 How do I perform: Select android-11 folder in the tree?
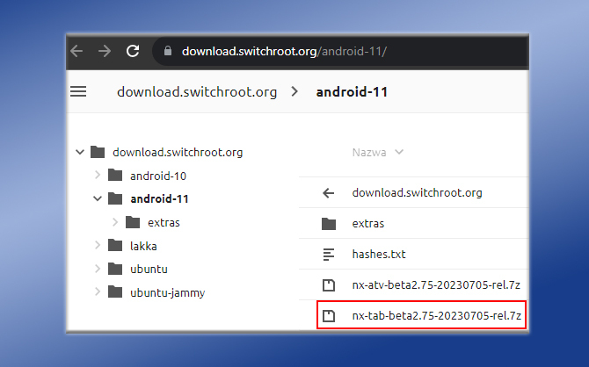click(x=159, y=199)
